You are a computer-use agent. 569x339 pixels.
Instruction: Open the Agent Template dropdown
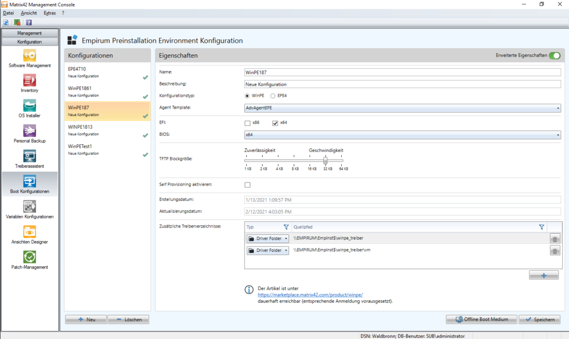[x=402, y=108]
